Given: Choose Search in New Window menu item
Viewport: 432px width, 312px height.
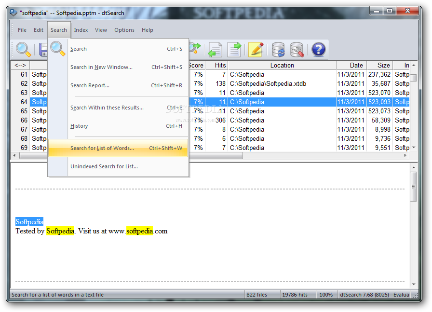Looking at the screenshot, I should [118, 67].
